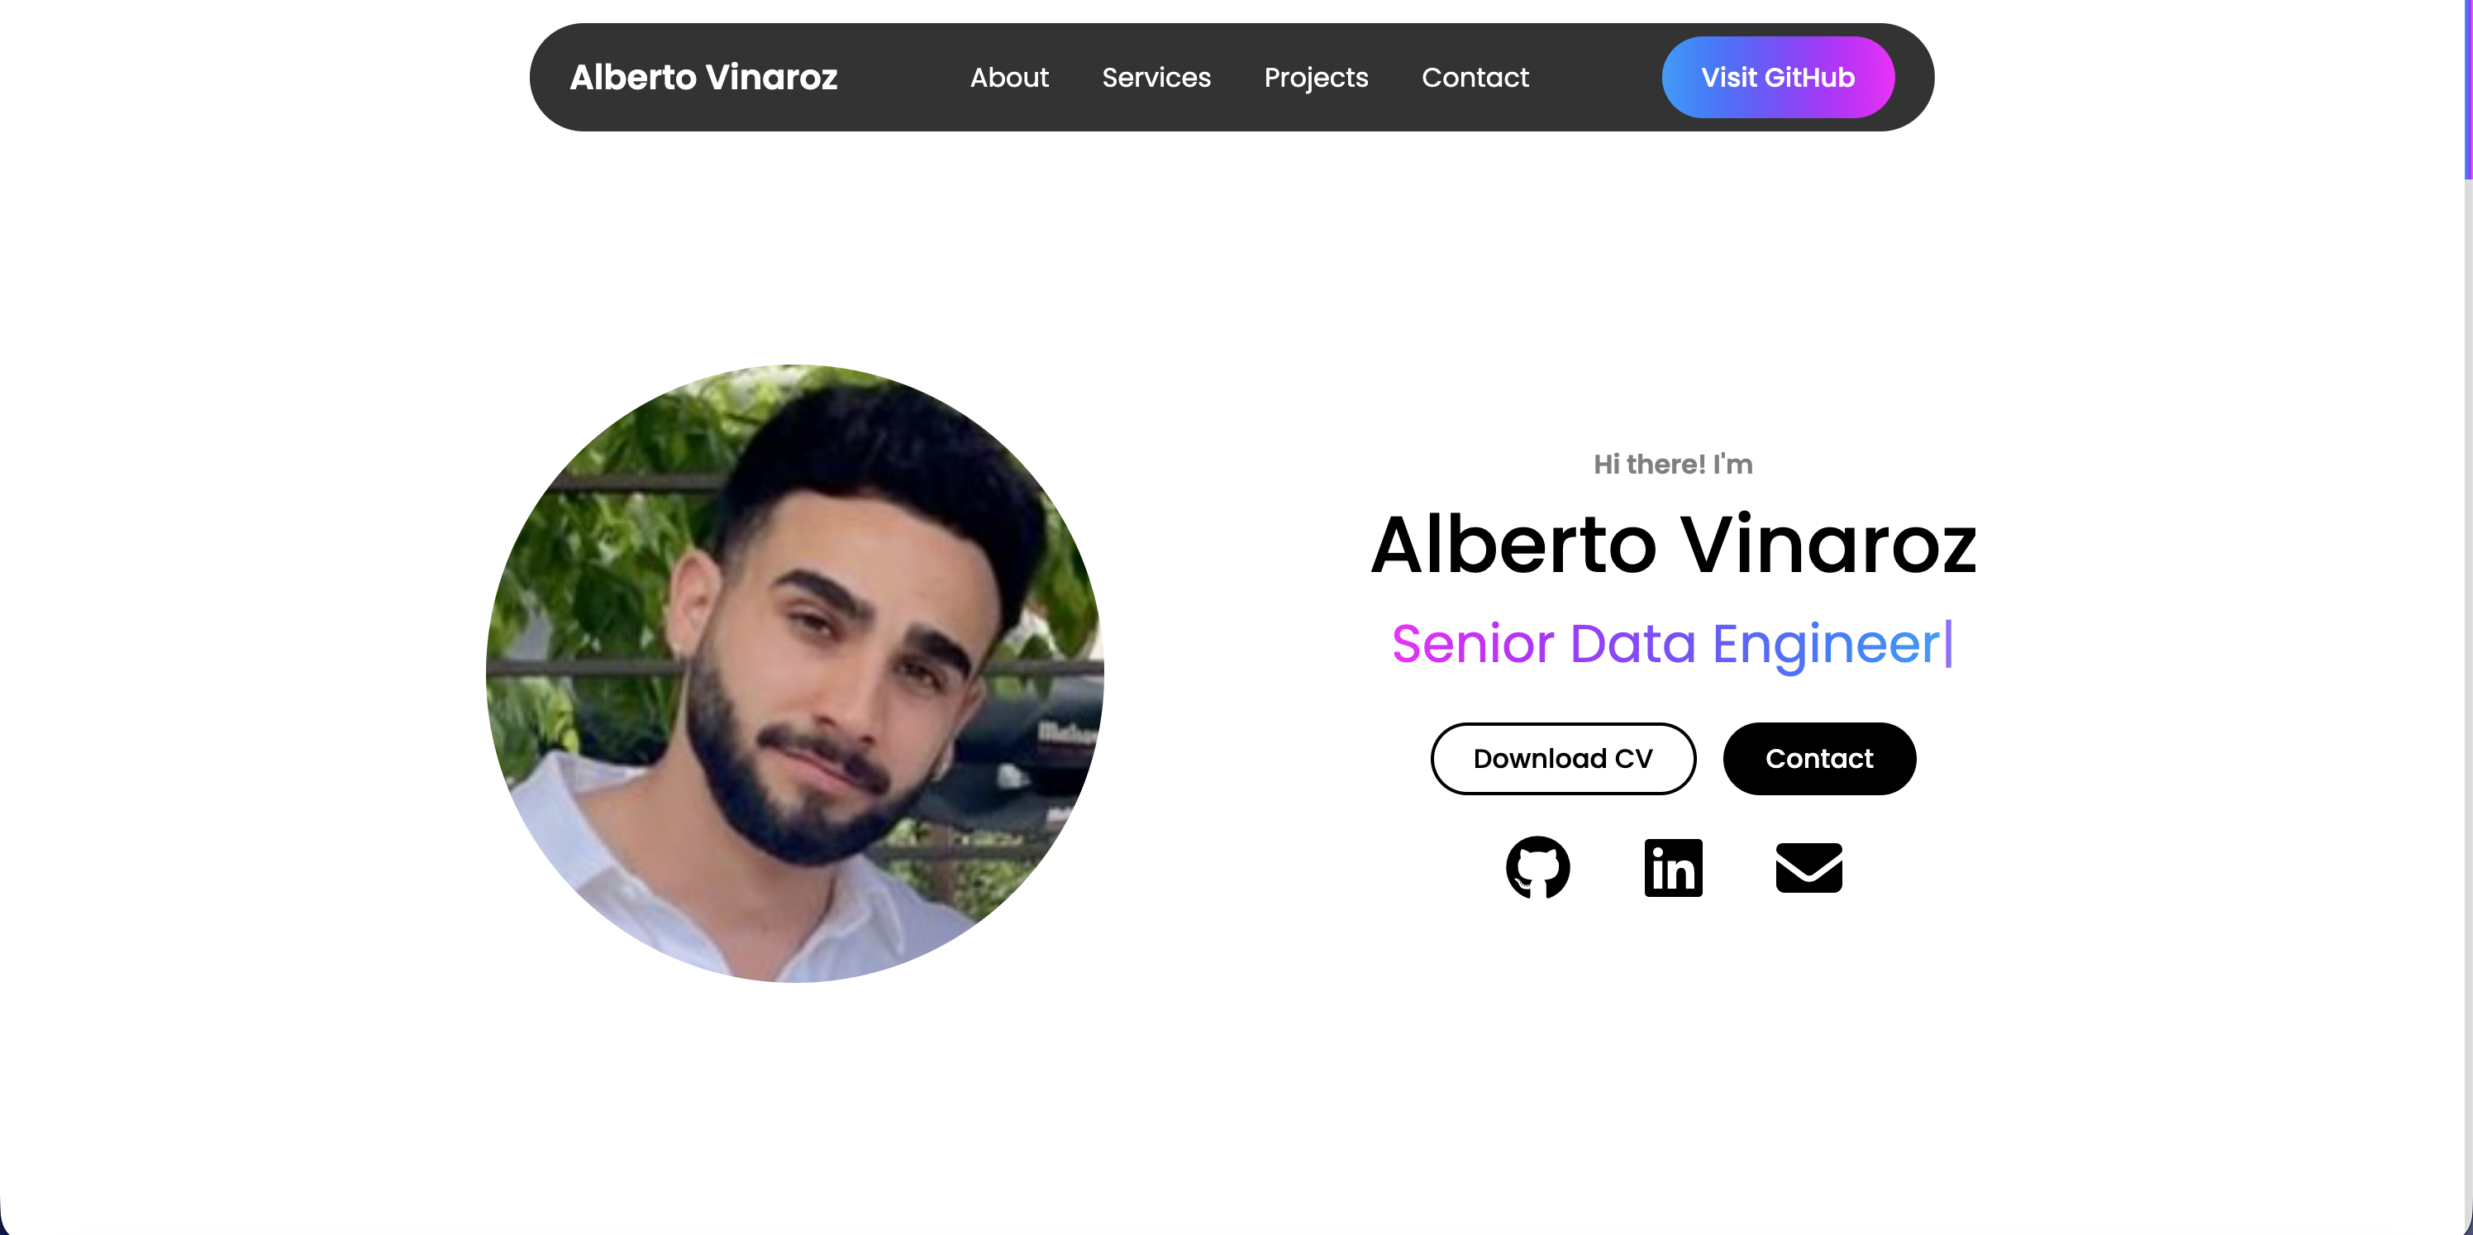Click the black Contact button
This screenshot has height=1235, width=2473.
coord(1819,759)
